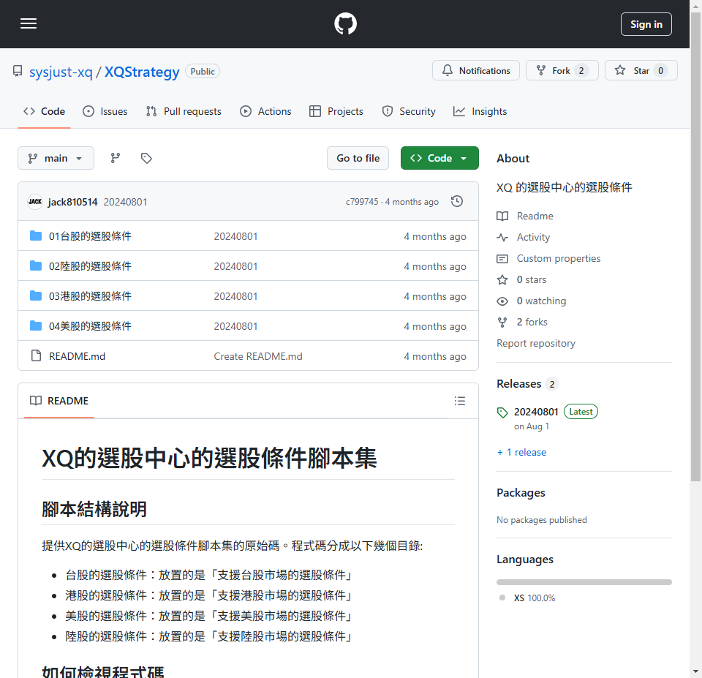Click the Sign in button
The height and width of the screenshot is (678, 702).
[646, 24]
